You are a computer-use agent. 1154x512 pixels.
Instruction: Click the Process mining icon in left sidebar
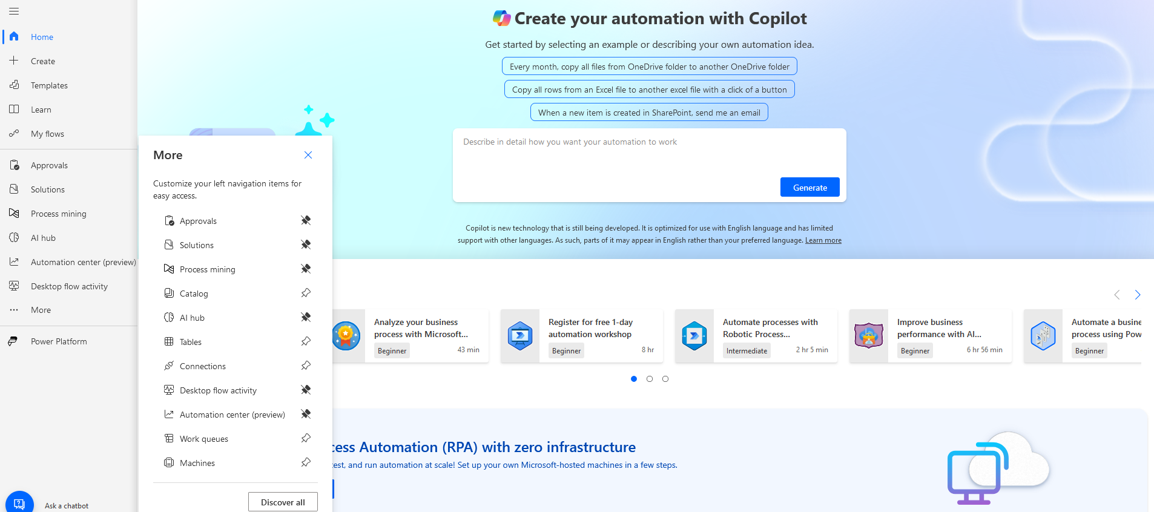(x=14, y=213)
